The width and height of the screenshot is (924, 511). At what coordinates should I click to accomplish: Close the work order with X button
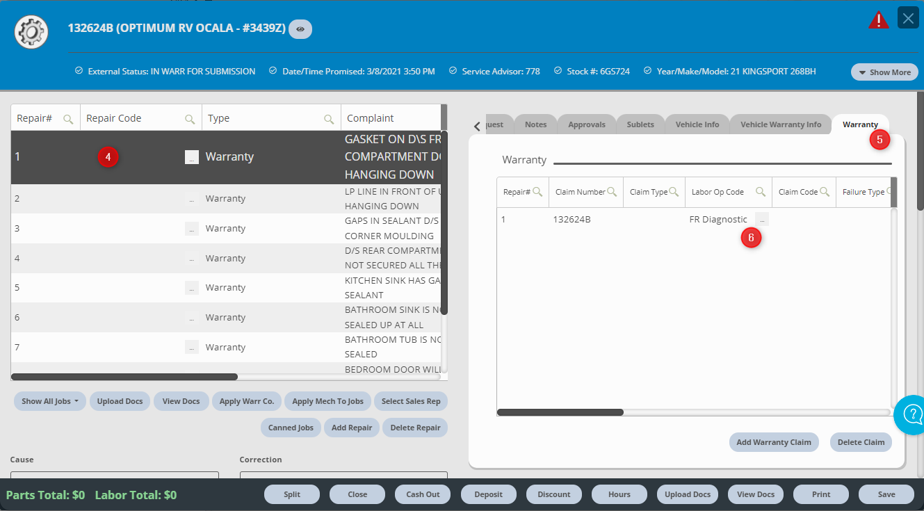(908, 17)
